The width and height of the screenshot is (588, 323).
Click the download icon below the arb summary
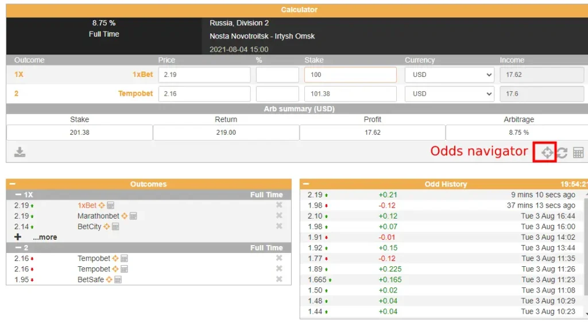point(20,152)
